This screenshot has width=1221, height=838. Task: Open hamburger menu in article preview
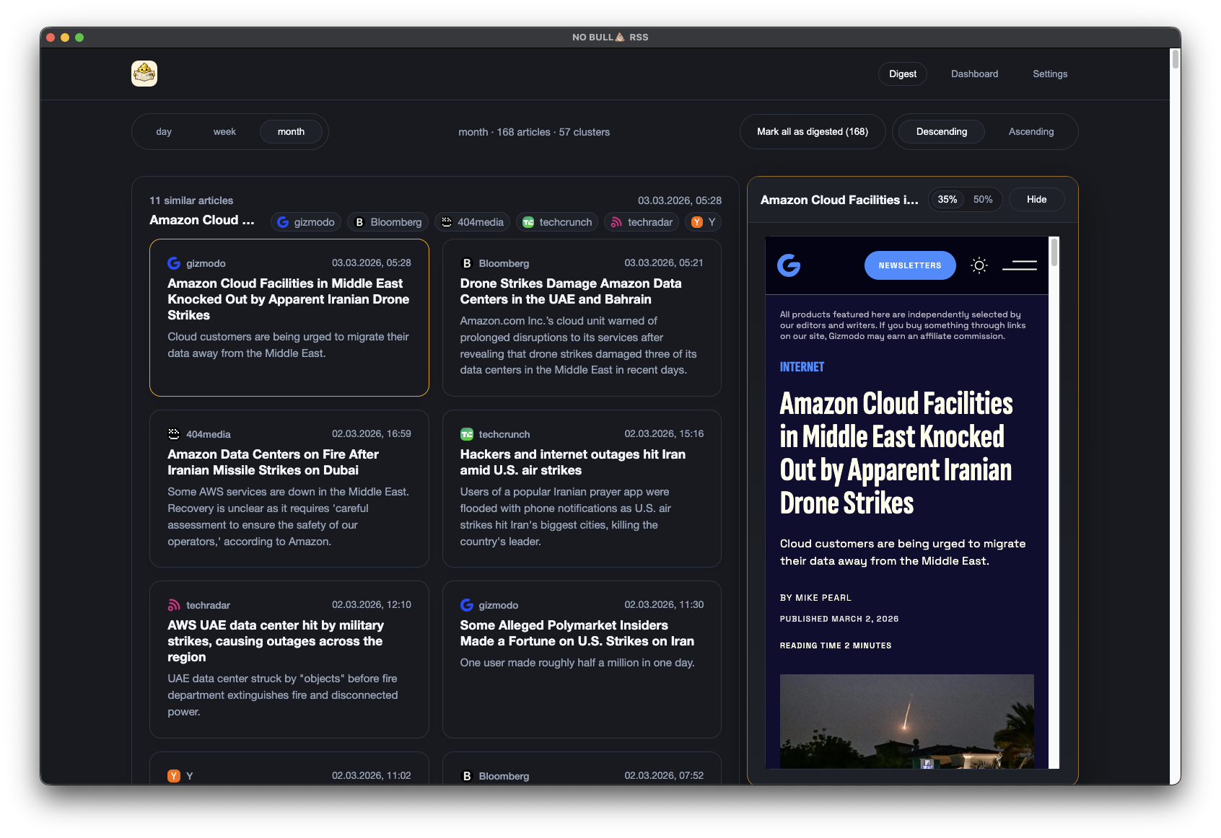1020,265
